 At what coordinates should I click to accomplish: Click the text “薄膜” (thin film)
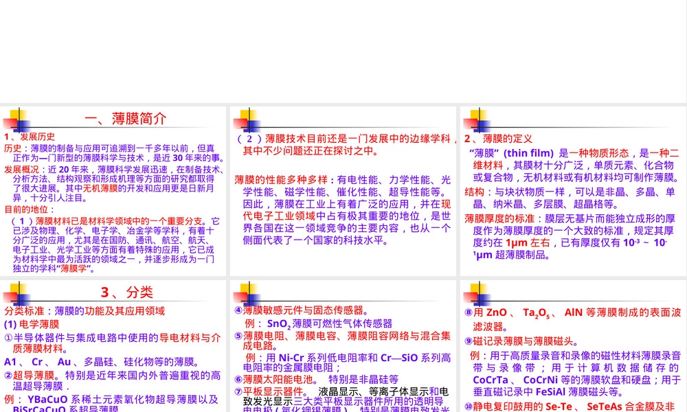(511, 153)
